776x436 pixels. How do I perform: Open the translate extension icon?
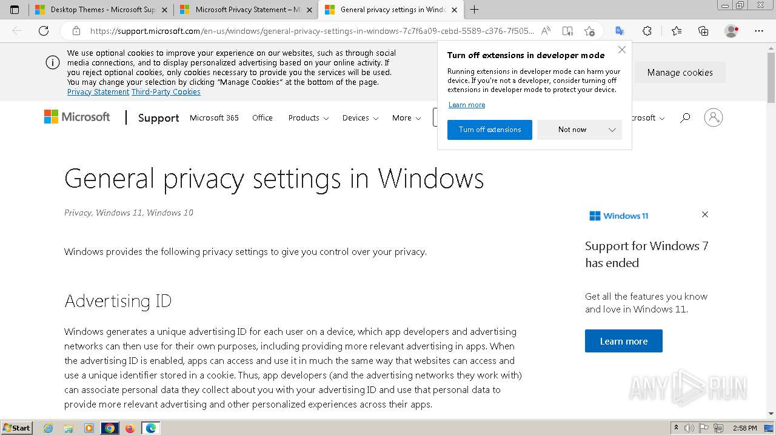[x=620, y=31]
